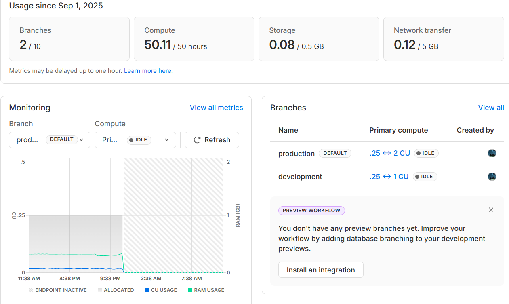The image size is (509, 304).
Task: Toggle the ENDPOINT INACTIVE legend item
Action: point(58,290)
